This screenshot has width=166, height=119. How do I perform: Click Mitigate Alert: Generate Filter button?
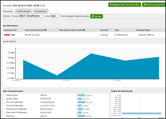(124, 4)
